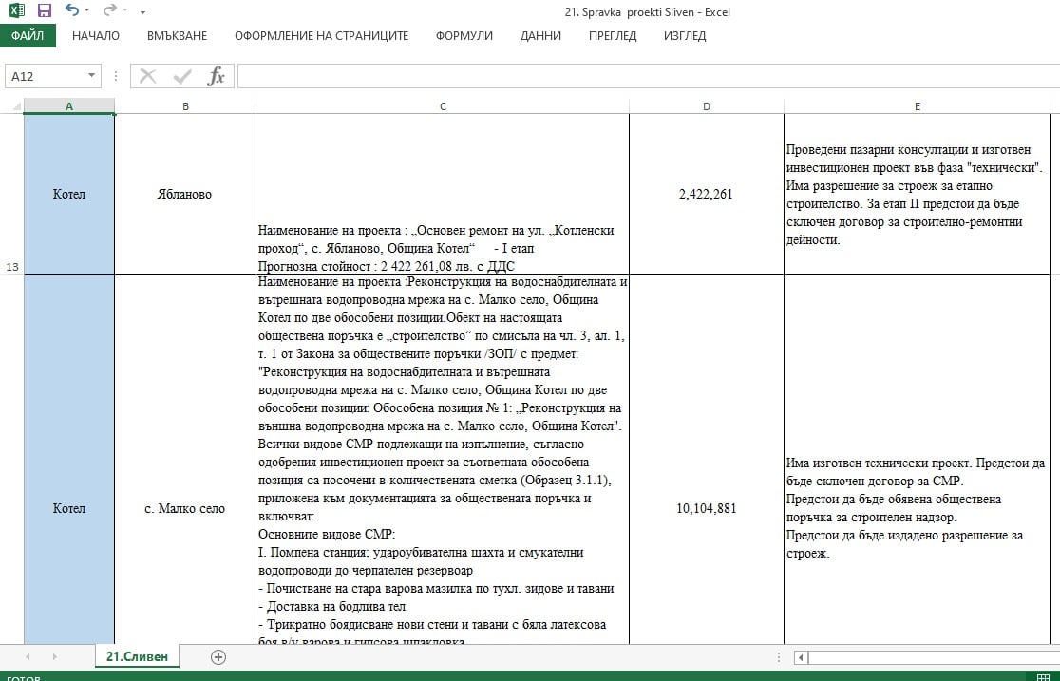Click the Redo arrow icon
The image size is (1060, 681).
pyautogui.click(x=109, y=11)
